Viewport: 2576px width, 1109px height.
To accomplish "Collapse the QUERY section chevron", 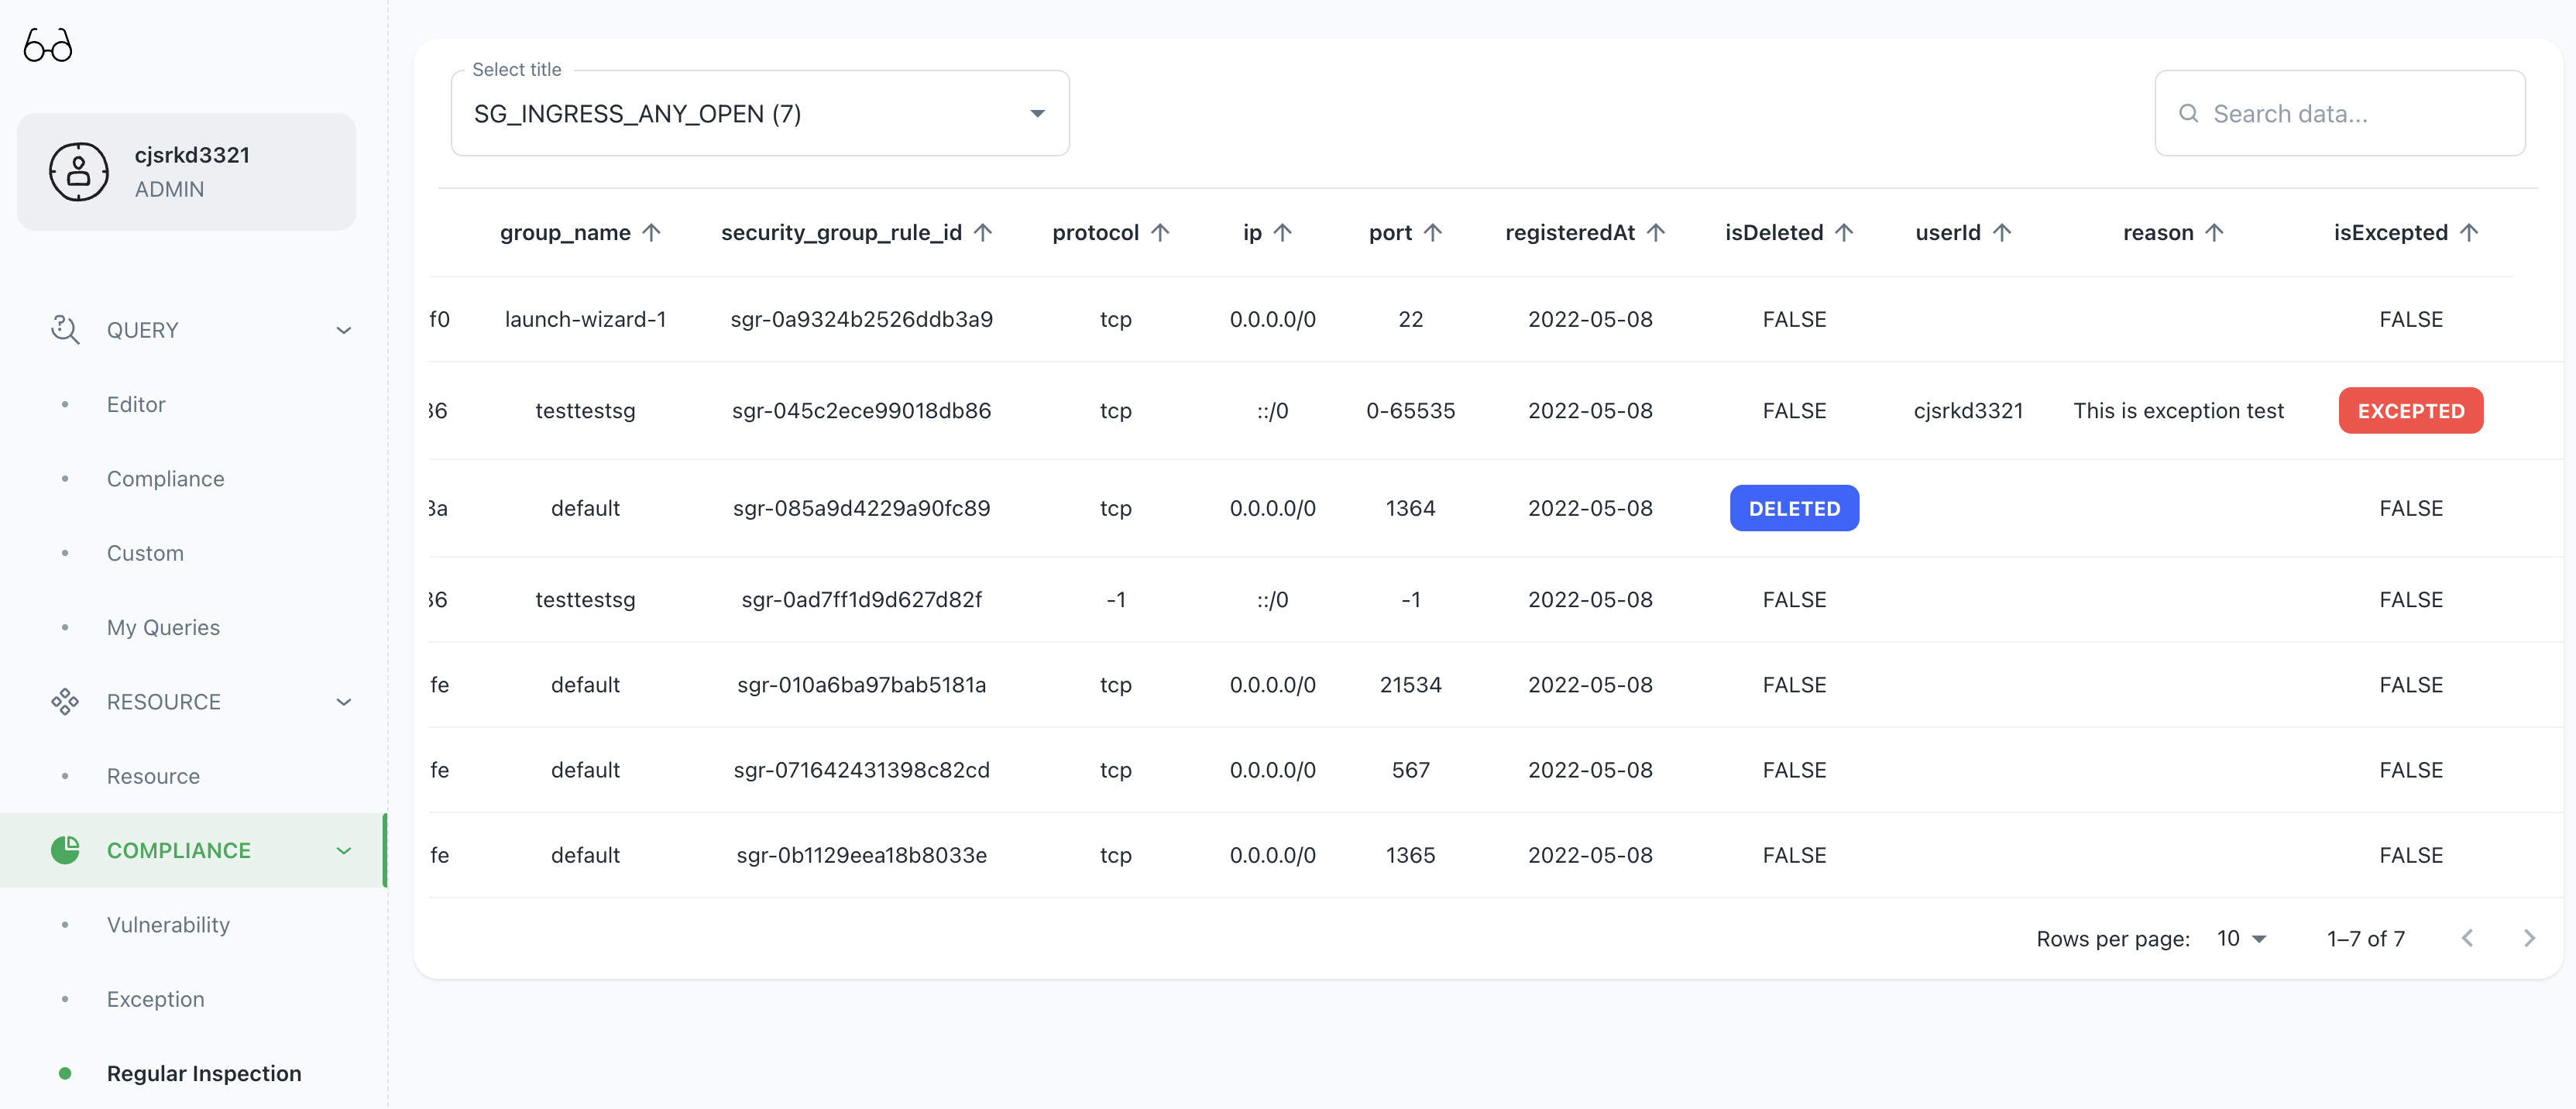I will [344, 330].
